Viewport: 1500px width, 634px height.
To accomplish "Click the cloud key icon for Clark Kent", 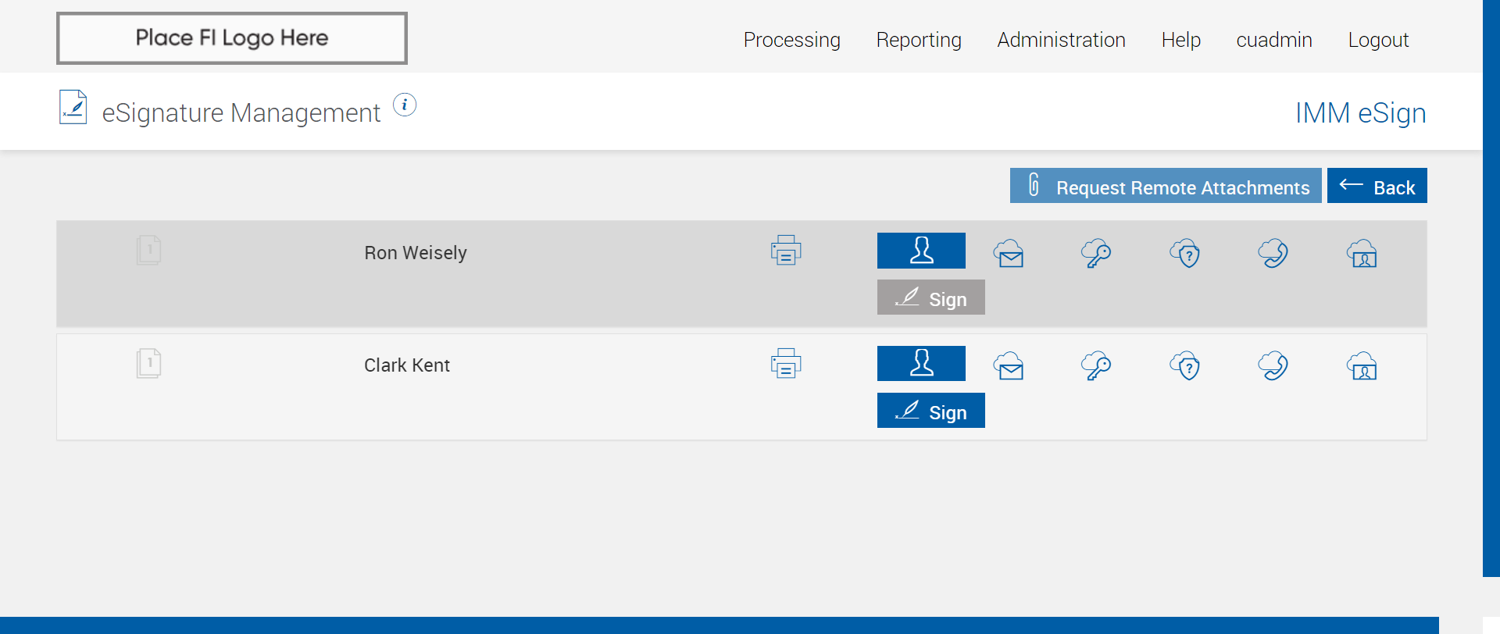I will pyautogui.click(x=1096, y=365).
